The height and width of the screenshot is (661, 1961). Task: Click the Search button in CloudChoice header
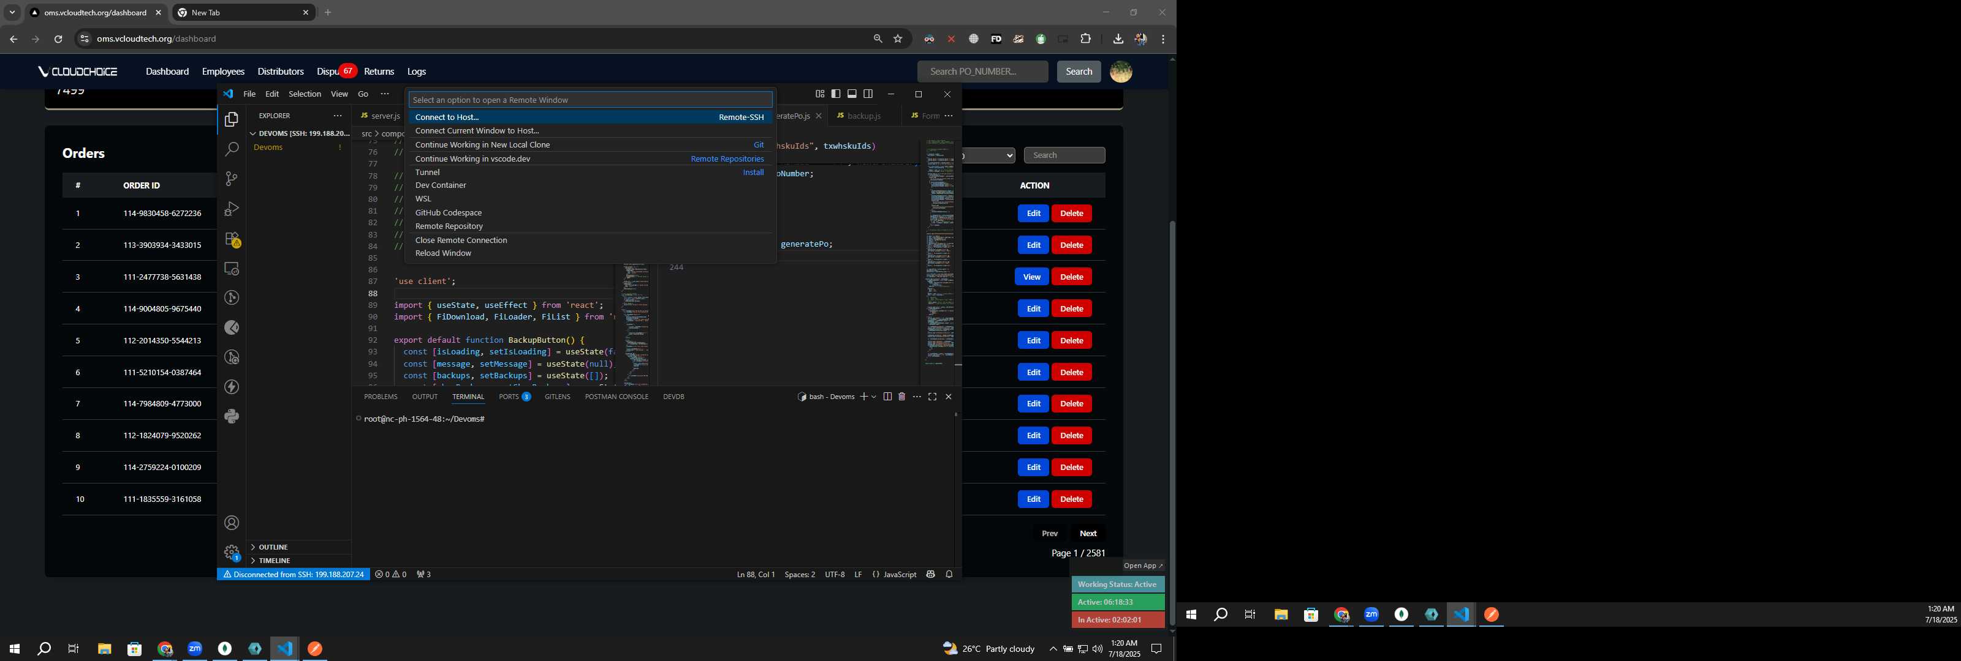(1079, 72)
